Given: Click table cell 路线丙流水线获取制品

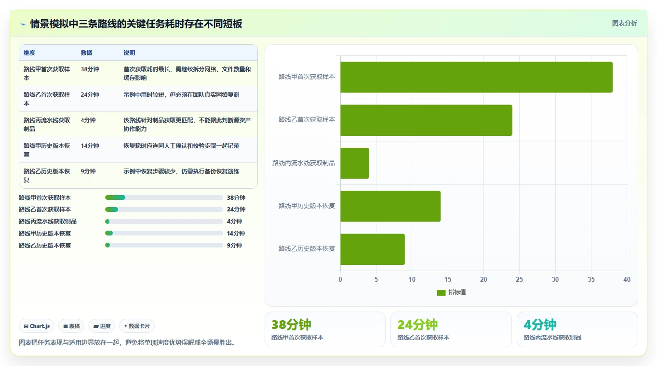Looking at the screenshot, I should pos(47,124).
